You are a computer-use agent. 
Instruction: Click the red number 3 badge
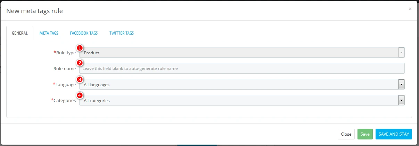[80, 79]
